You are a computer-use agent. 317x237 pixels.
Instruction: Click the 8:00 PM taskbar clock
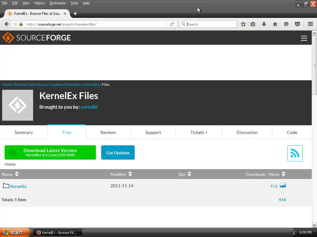(x=305, y=232)
